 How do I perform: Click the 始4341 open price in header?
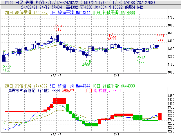(x=57, y=7)
